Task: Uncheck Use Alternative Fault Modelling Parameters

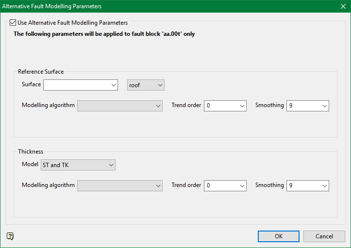Action: point(13,23)
